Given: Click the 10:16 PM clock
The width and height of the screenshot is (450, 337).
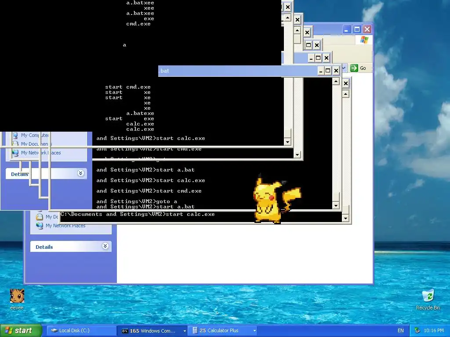Looking at the screenshot, I should click(434, 331).
